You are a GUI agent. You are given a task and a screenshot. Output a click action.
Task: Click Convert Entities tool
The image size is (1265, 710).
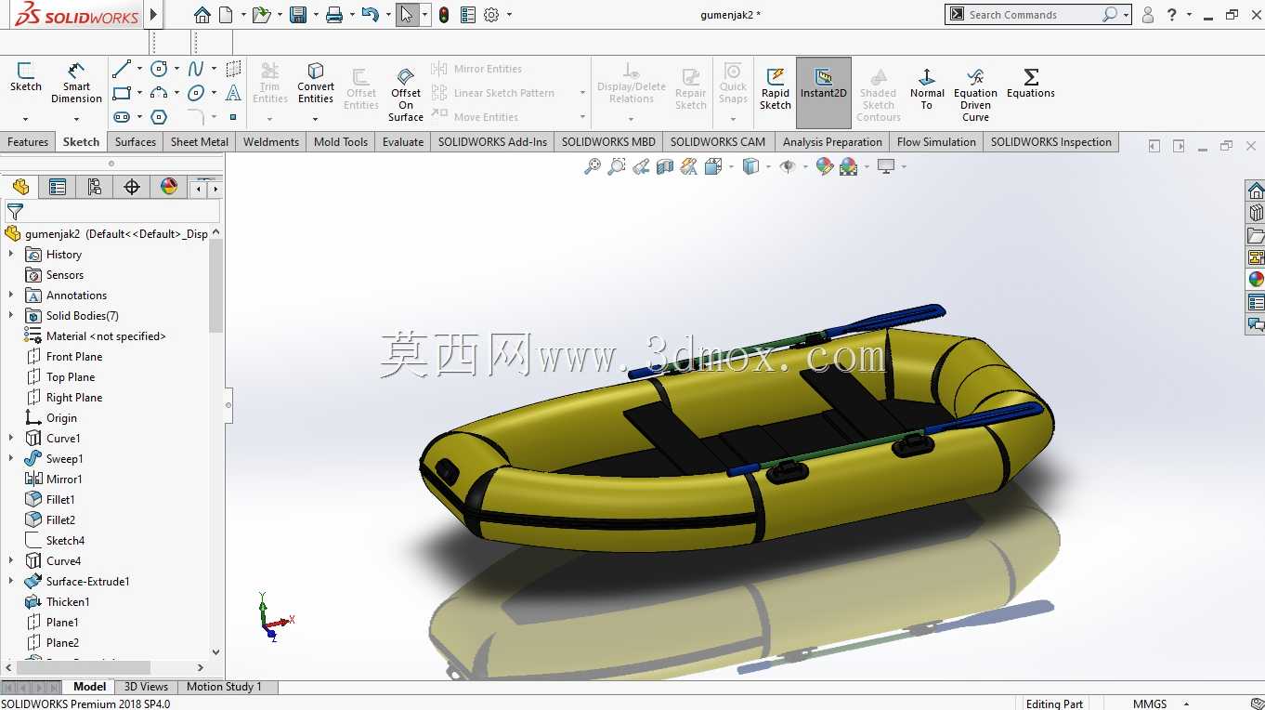click(x=316, y=83)
